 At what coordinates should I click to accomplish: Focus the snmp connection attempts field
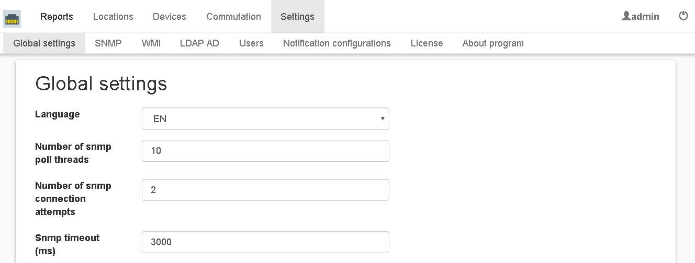[x=265, y=190]
